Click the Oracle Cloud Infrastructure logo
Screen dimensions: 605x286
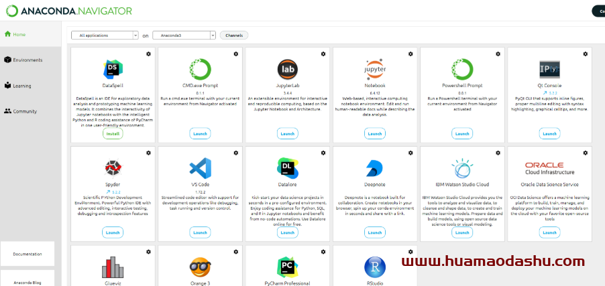pos(549,168)
